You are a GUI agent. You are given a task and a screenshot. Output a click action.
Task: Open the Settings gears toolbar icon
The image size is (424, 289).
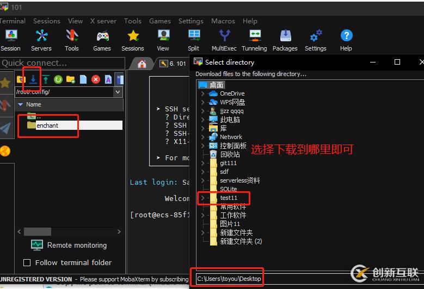[x=316, y=41]
